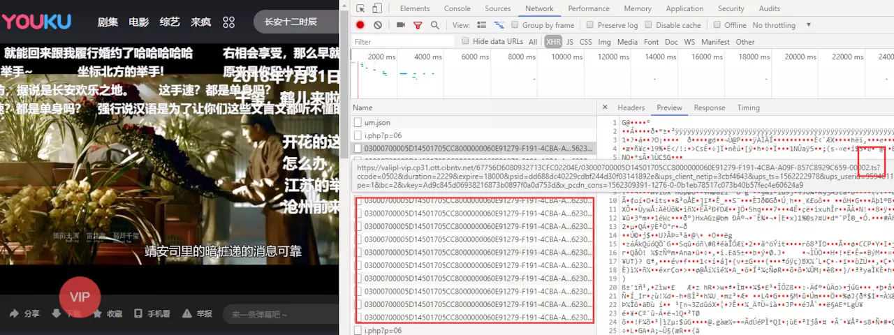Click the 分享 share button
Viewport: 894px width, 335px height.
tap(25, 314)
